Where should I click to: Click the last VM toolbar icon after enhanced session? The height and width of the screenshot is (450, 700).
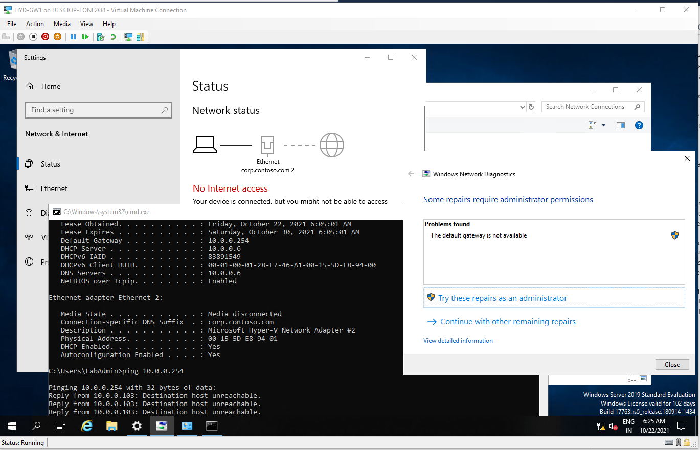[x=140, y=37]
